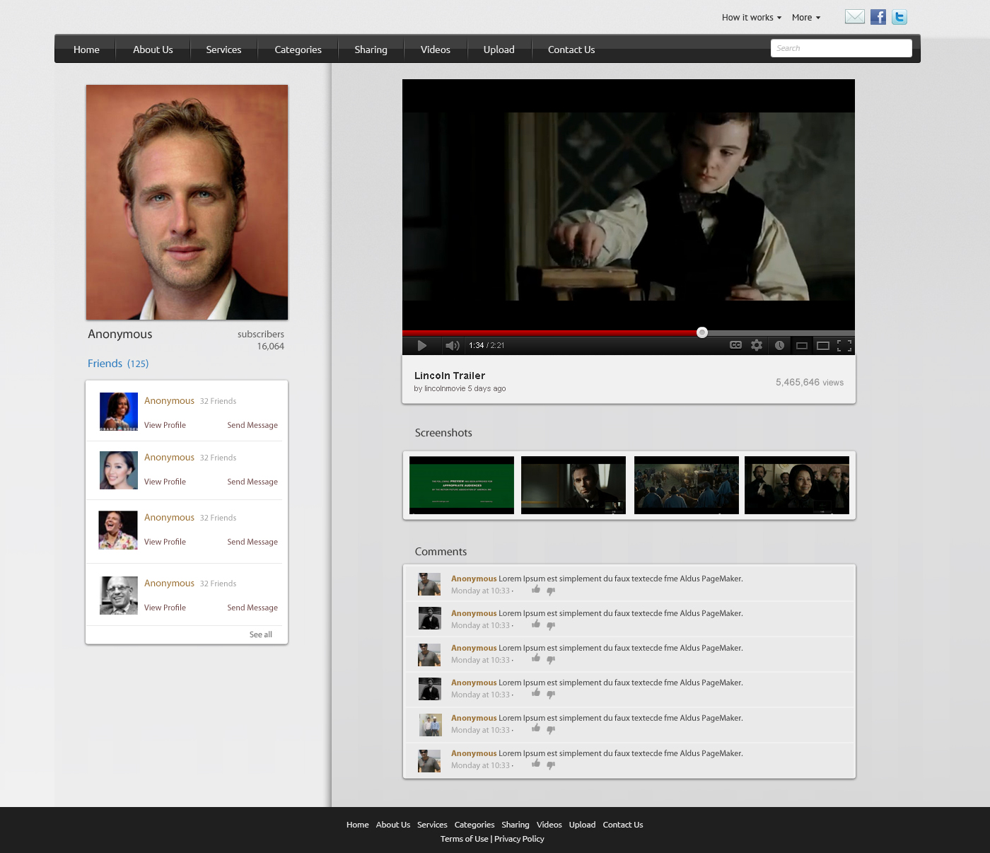View Profile of third friend
Viewport: 990px width, 853px height.
[165, 542]
